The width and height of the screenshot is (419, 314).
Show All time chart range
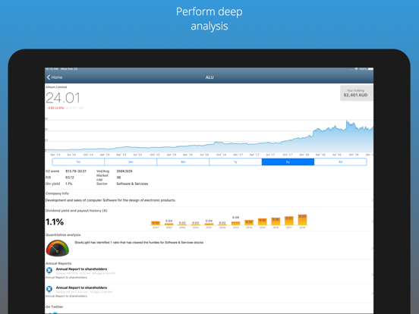(340, 162)
